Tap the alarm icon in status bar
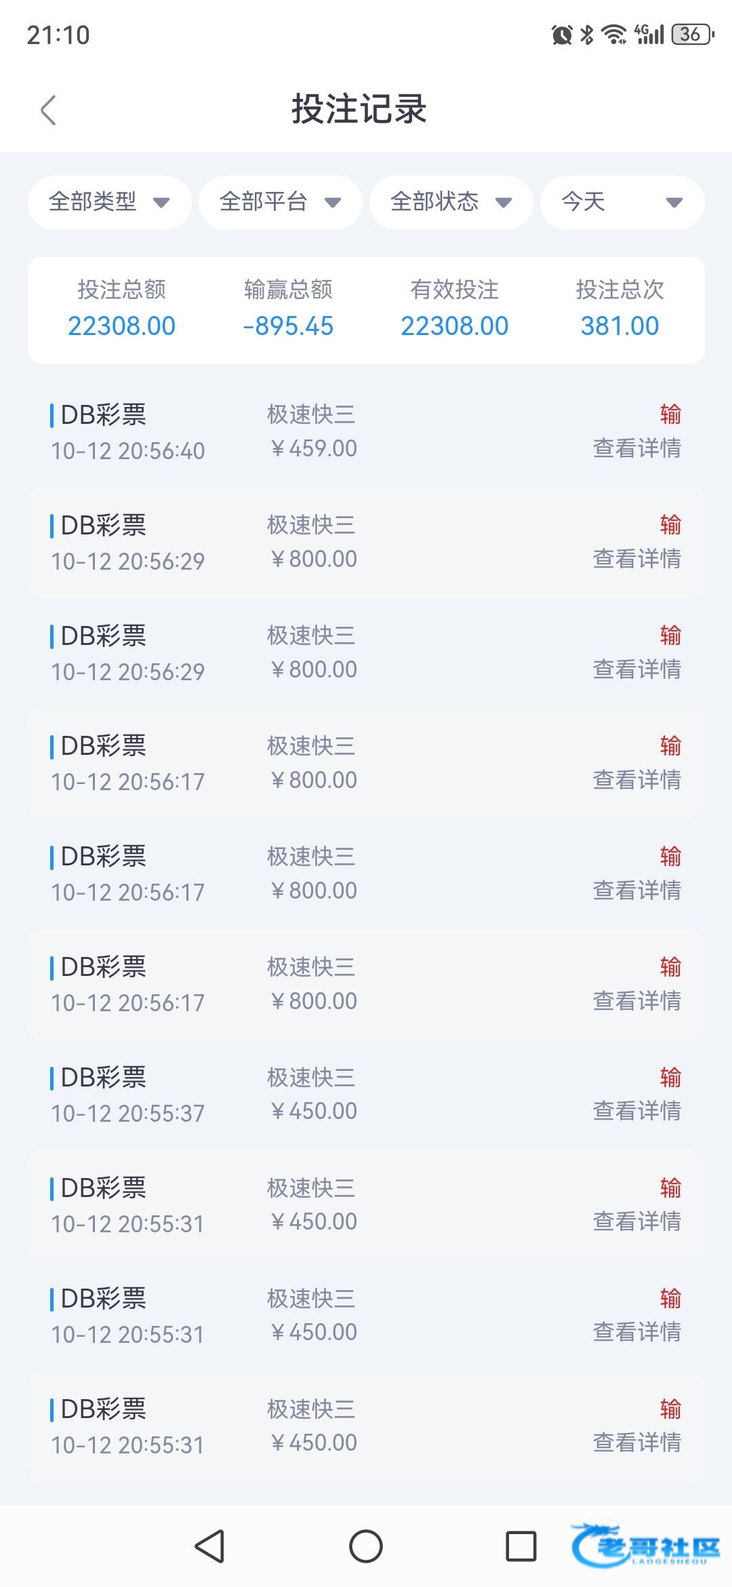 click(562, 35)
